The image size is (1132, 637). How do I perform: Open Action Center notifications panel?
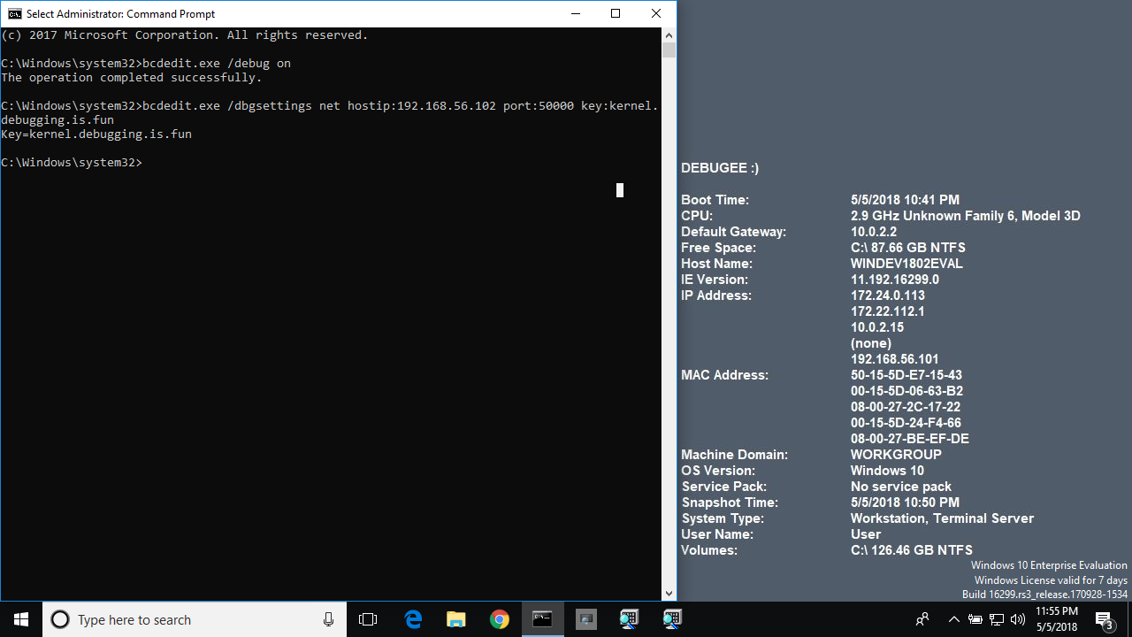[x=1104, y=619]
